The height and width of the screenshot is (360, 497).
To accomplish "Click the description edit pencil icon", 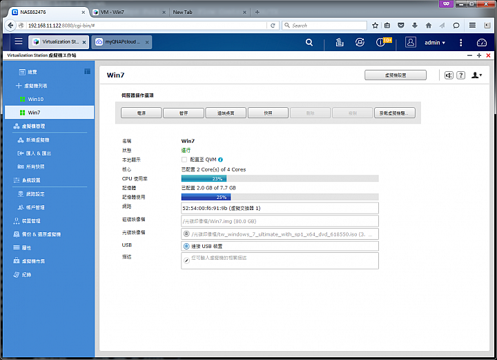I will pos(186,260).
